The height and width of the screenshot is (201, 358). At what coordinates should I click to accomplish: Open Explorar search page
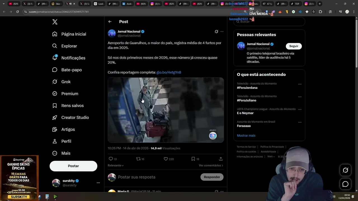tap(65, 46)
